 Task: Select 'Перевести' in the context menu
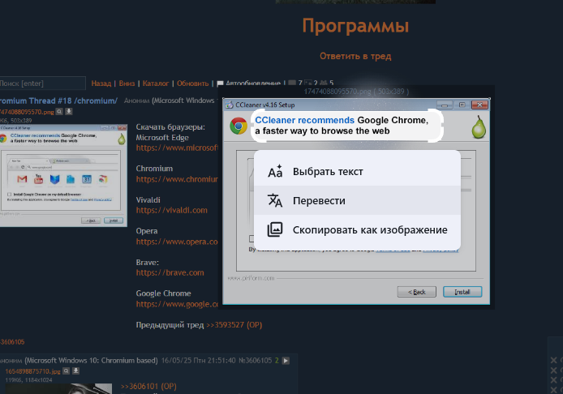click(x=357, y=200)
